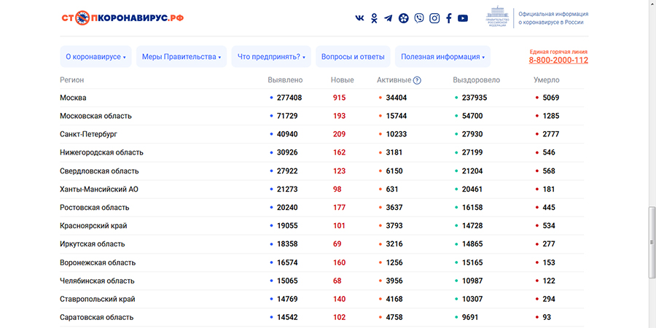The width and height of the screenshot is (656, 328).
Task: Select the Ростовская область region name
Action: pos(95,208)
